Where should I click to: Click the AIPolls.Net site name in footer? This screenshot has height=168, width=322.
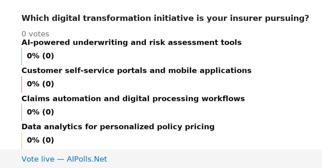[87, 159]
